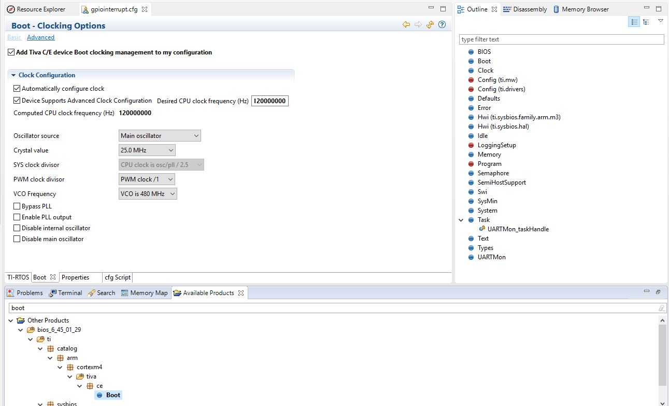Close the Outline view tab
The width and height of the screenshot is (669, 406).
(494, 9)
